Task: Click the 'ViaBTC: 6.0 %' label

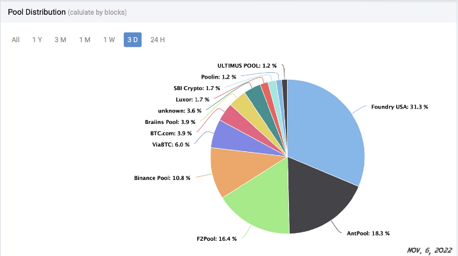Action: (171, 145)
